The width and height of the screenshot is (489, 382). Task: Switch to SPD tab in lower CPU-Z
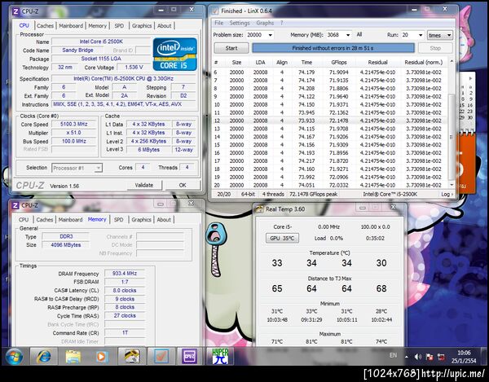tap(118, 220)
